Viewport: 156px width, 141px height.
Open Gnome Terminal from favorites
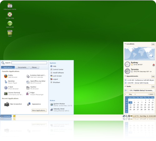pyautogui.click(x=13, y=93)
